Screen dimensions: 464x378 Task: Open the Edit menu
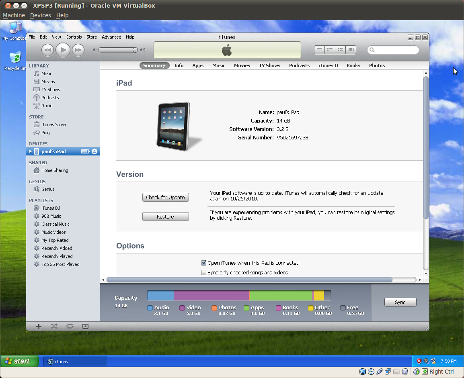[43, 37]
